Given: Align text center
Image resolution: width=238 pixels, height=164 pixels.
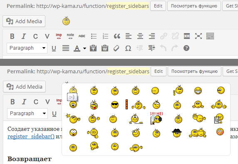Looking at the screenshot, I should pyautogui.click(x=140, y=36).
